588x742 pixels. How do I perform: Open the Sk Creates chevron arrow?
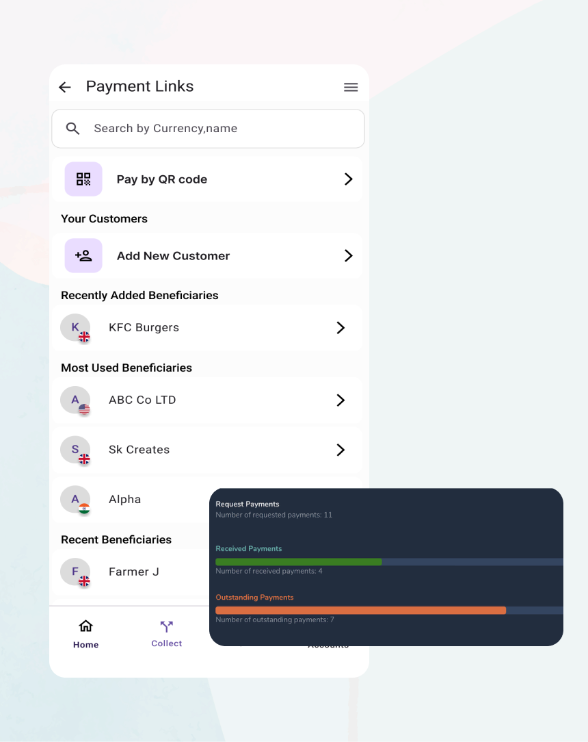(x=340, y=450)
